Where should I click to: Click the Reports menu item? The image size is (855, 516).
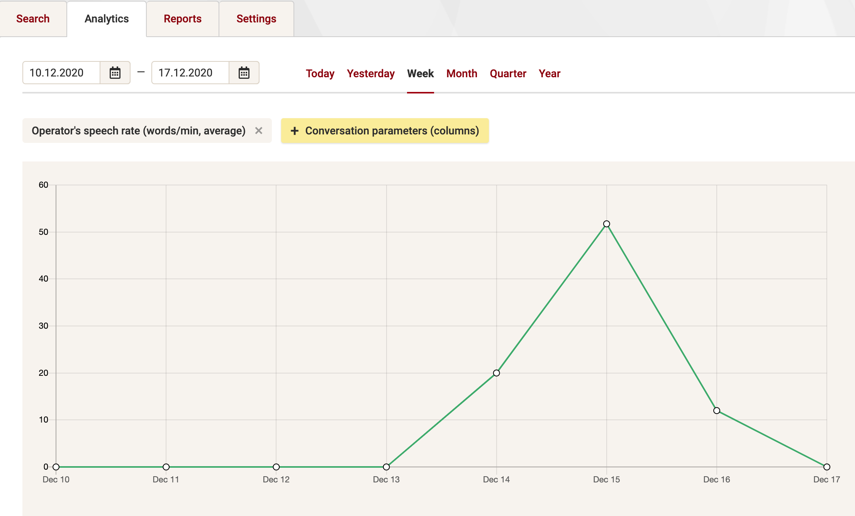tap(183, 18)
